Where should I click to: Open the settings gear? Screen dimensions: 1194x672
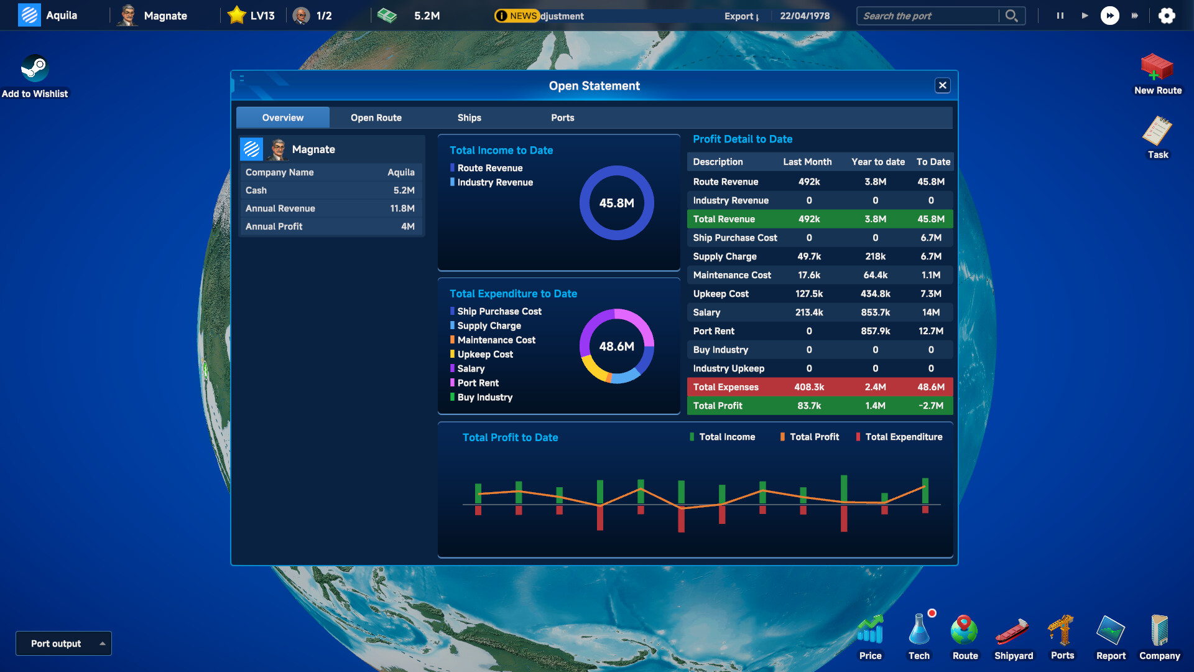click(x=1167, y=16)
